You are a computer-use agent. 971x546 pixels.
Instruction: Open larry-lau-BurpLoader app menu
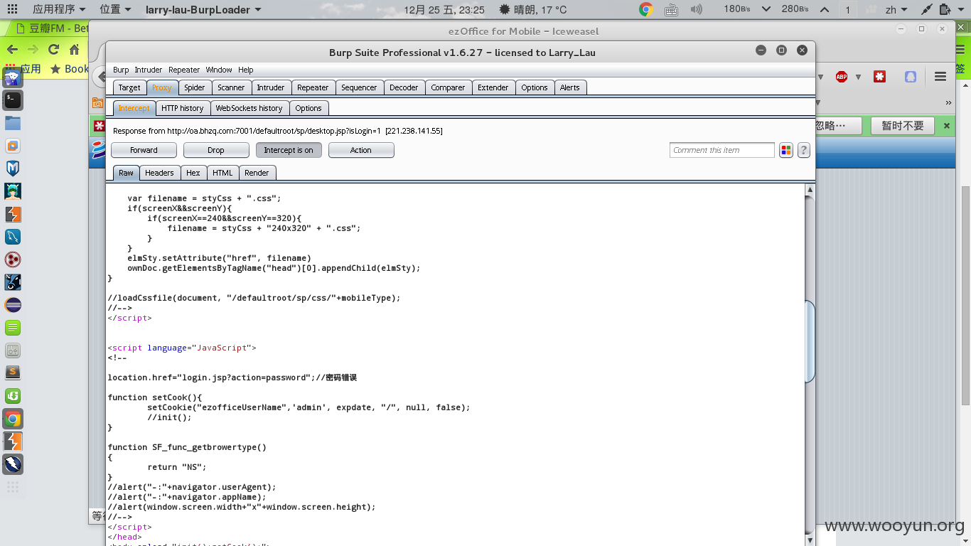[203, 10]
